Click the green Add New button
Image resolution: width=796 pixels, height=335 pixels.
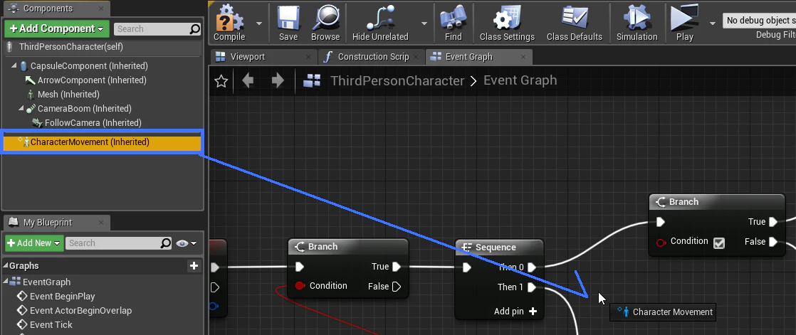click(x=34, y=243)
